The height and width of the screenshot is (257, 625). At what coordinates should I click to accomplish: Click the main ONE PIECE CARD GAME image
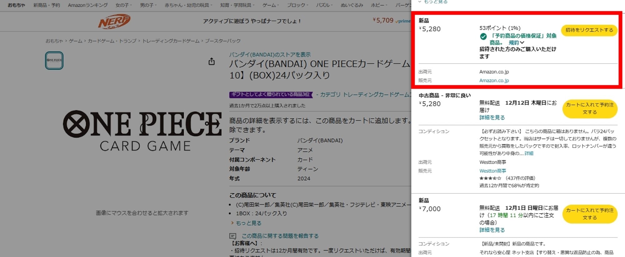click(x=142, y=131)
